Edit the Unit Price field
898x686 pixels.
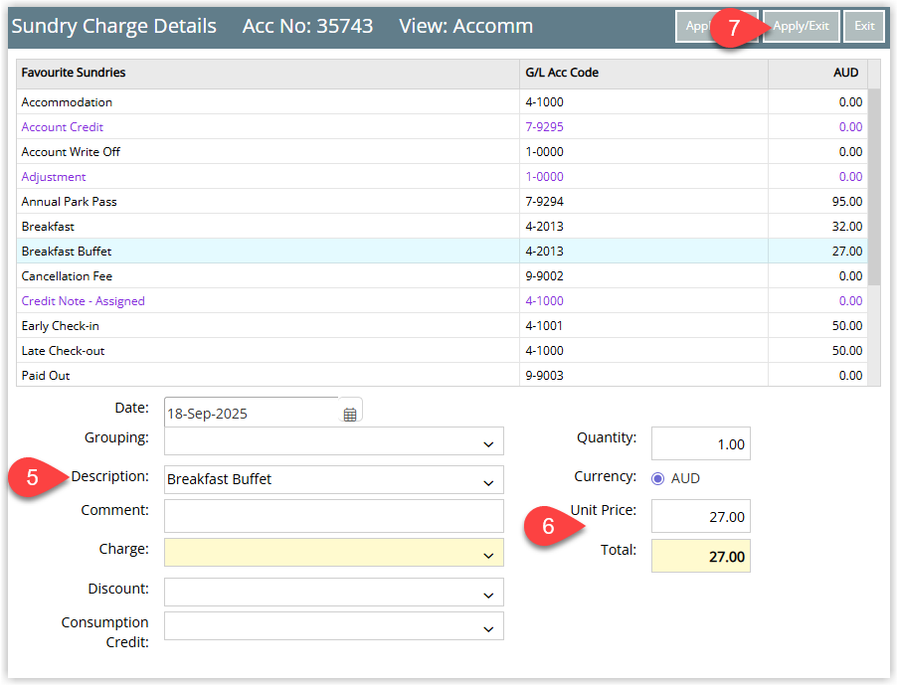701,517
